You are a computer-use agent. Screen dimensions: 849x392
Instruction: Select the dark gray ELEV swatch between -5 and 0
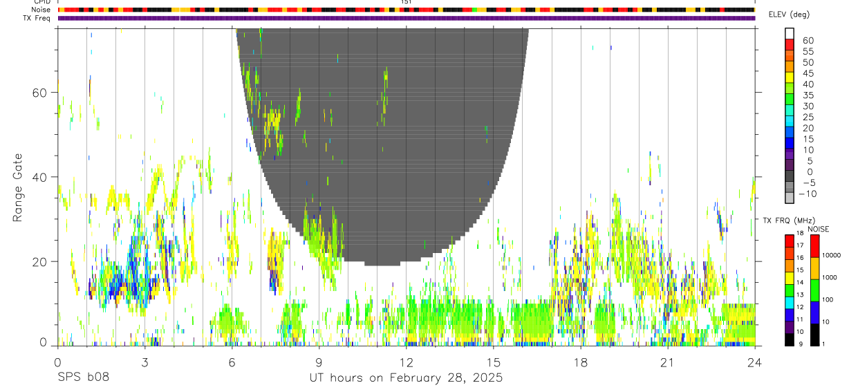(x=790, y=177)
